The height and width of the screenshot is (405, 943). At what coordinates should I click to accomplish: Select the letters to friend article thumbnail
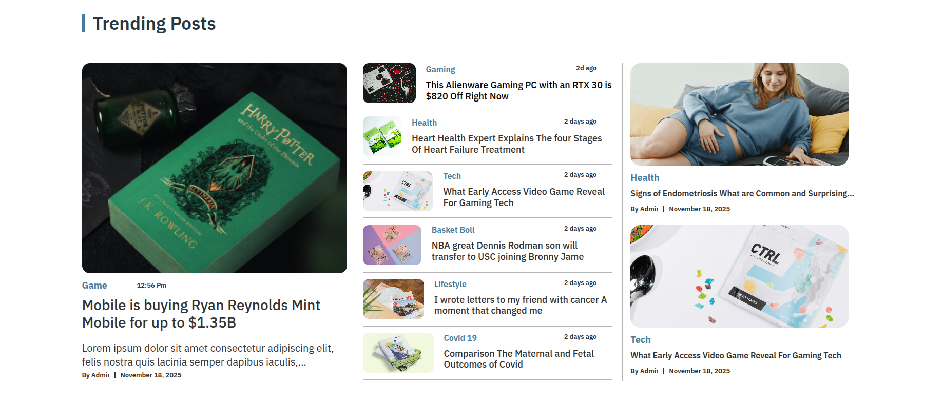point(393,299)
